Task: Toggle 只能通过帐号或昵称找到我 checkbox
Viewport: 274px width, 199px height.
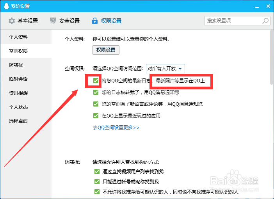Action: (x=97, y=182)
